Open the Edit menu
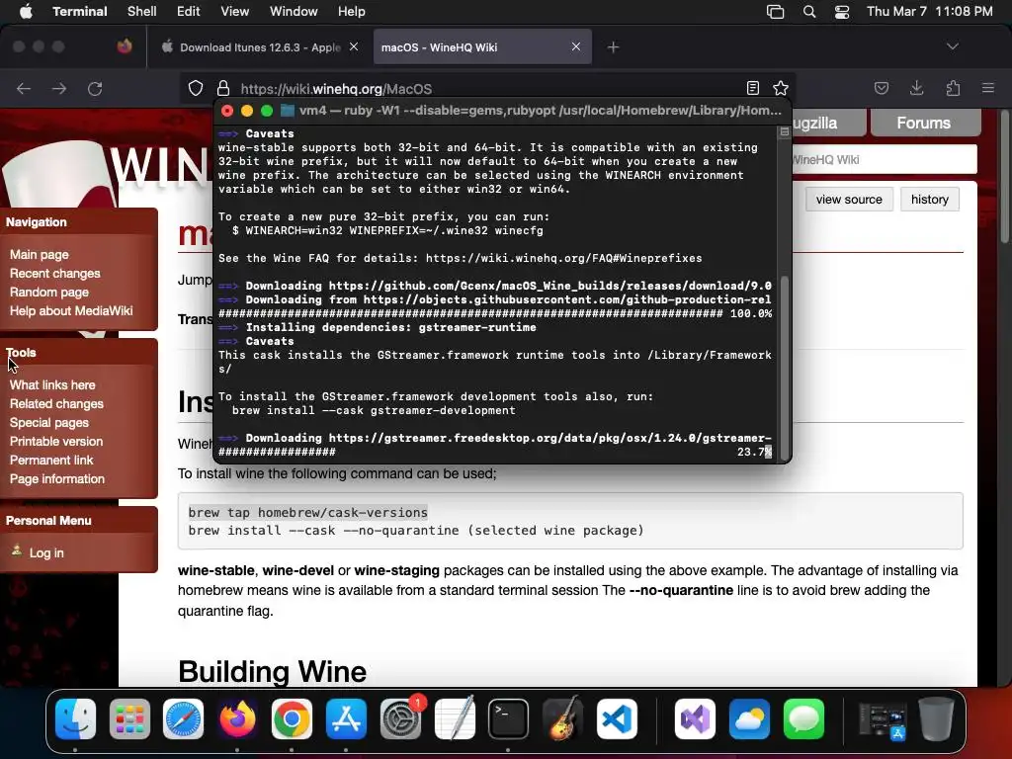1012x759 pixels. (x=188, y=12)
